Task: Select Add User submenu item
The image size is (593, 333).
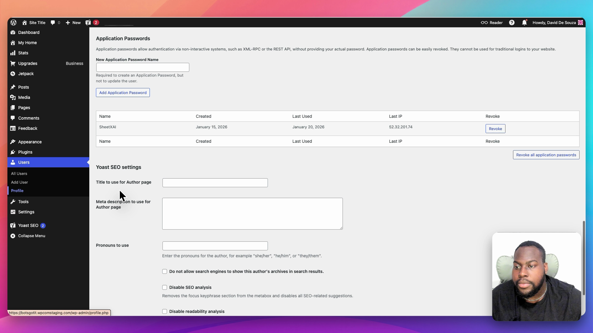Action: point(19,182)
